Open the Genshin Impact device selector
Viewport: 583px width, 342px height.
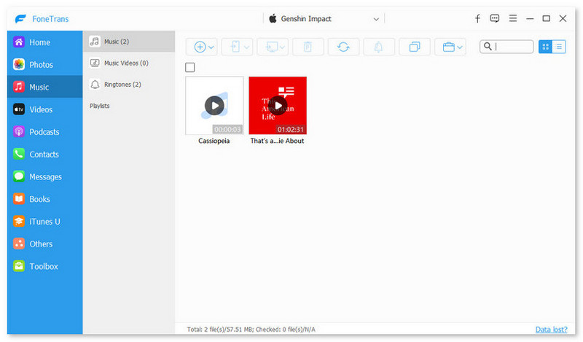click(x=324, y=18)
